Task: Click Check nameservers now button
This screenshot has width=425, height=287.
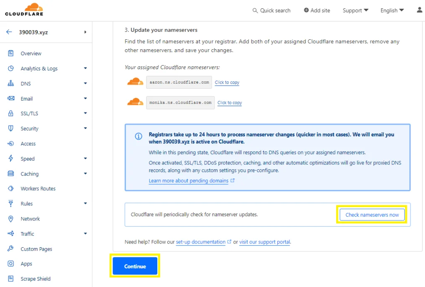Action: (372, 215)
